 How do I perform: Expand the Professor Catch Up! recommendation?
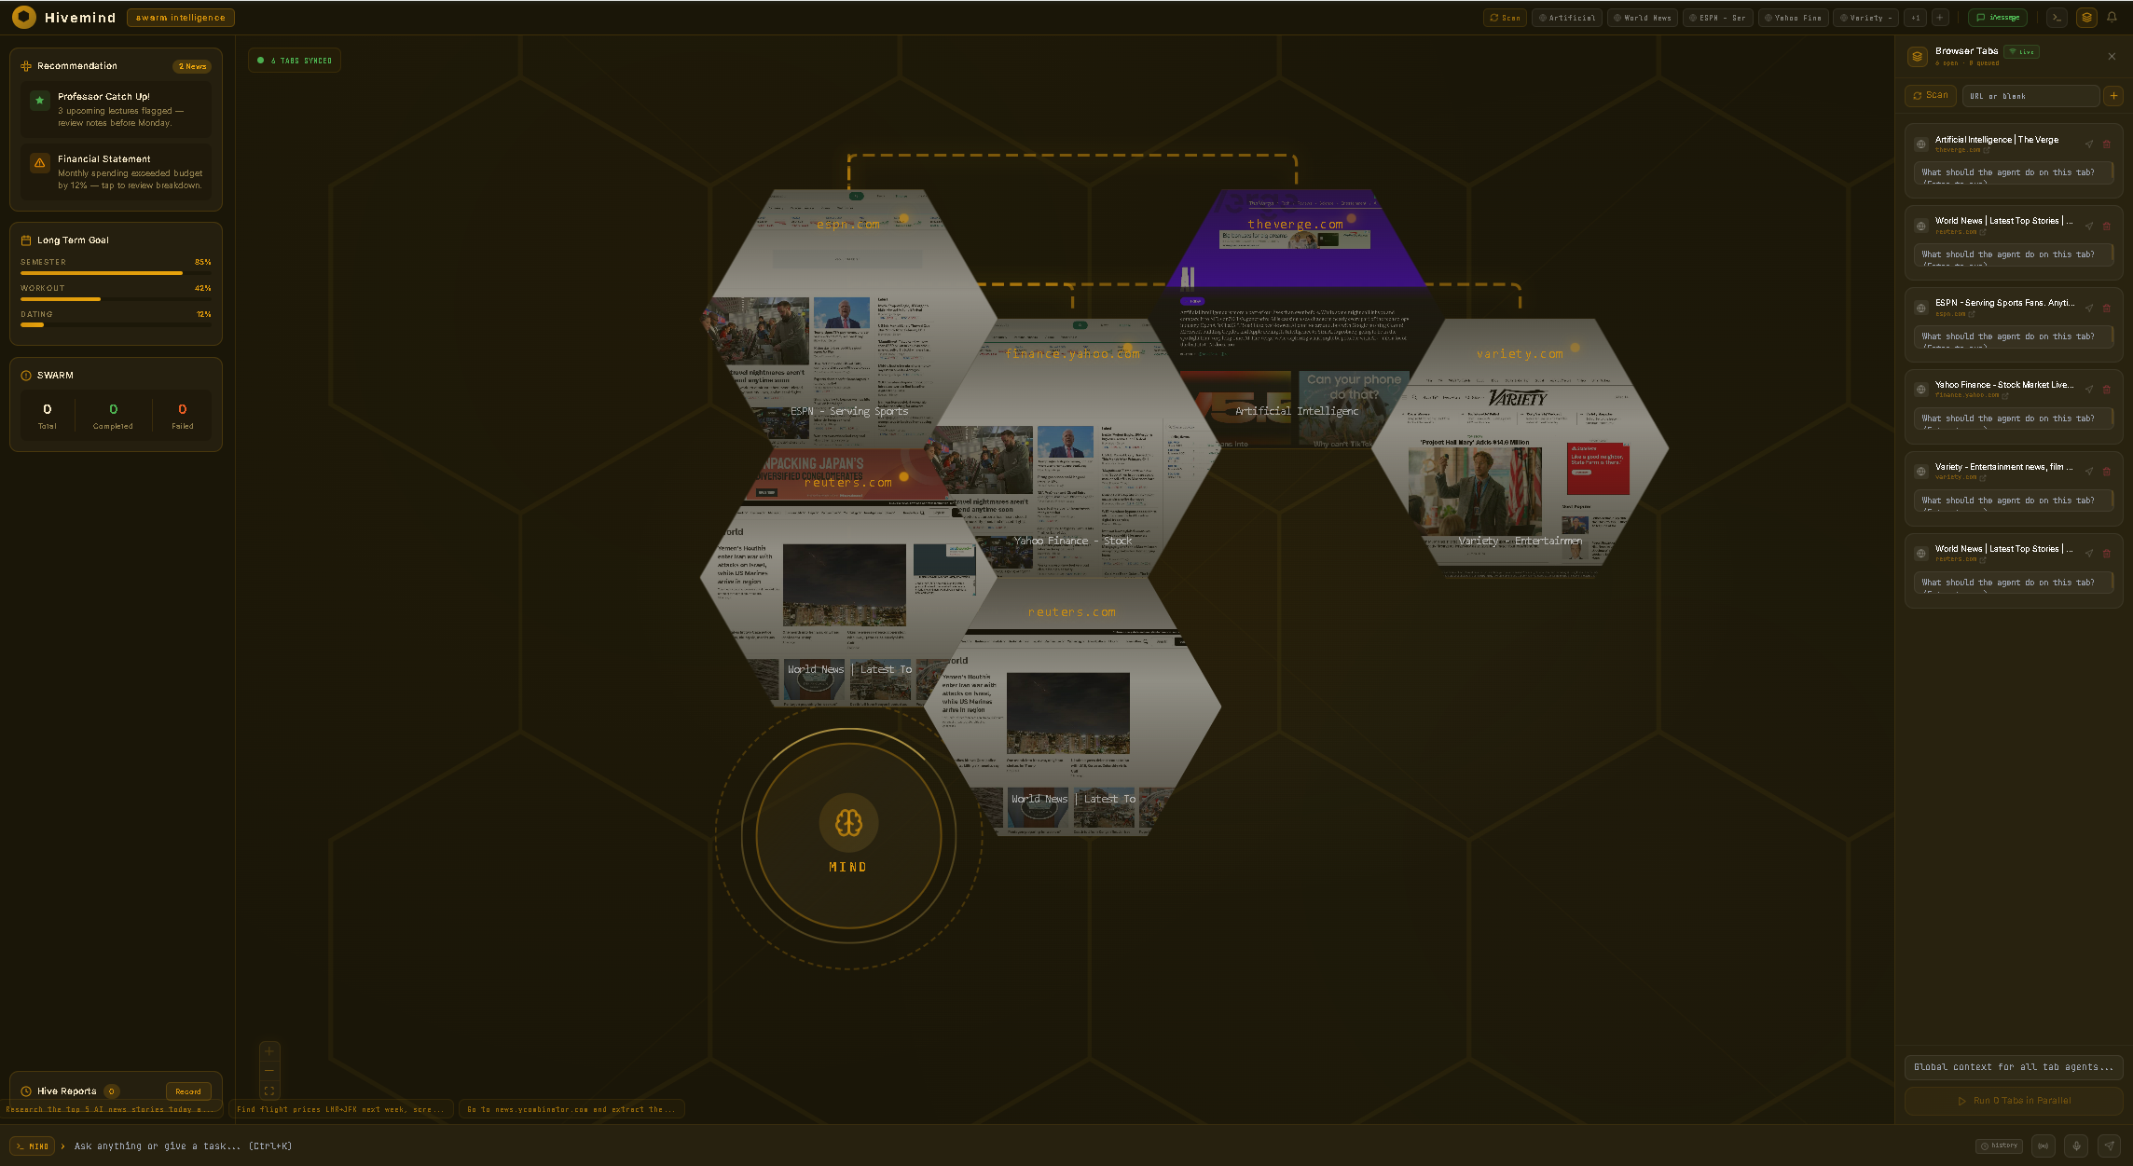pos(117,109)
